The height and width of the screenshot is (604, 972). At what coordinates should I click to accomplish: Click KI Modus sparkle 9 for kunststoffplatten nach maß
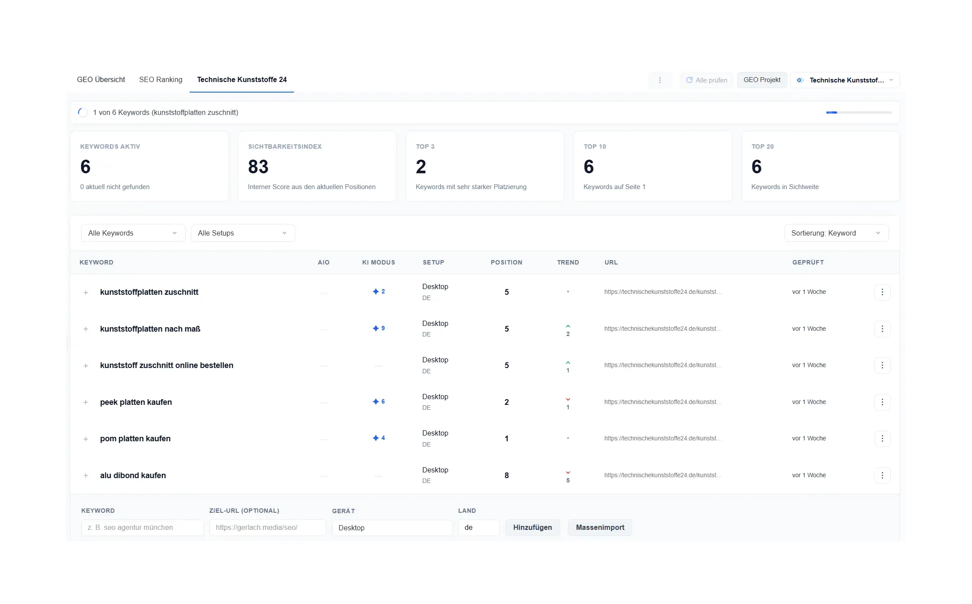pyautogui.click(x=378, y=329)
